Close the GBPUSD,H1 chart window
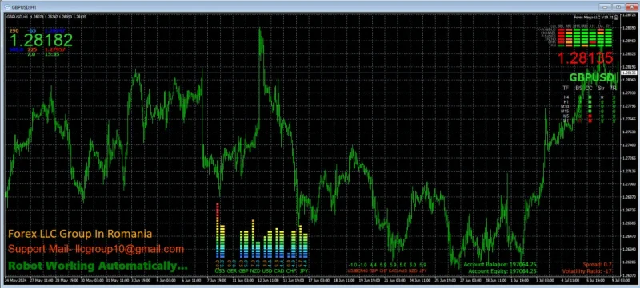The height and width of the screenshot is (288, 640). (x=630, y=6)
